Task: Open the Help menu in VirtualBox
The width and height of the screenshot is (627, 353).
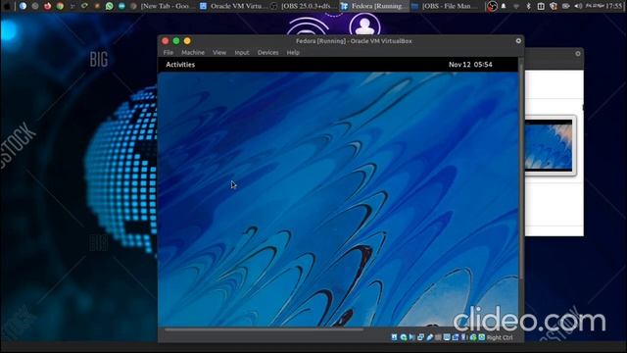Action: tap(293, 52)
